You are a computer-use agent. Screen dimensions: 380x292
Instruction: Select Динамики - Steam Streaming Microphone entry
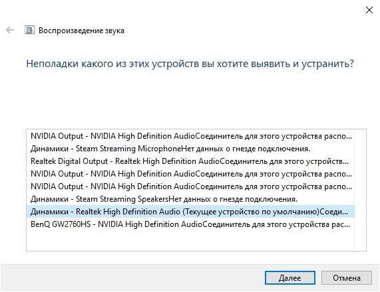coord(190,149)
